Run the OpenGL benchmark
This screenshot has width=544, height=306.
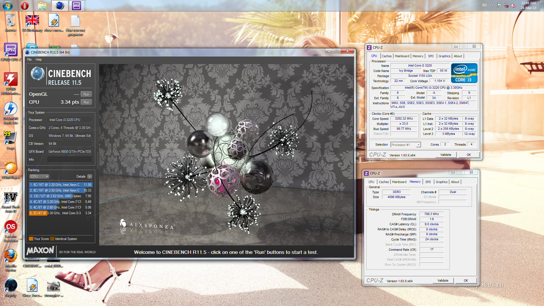(86, 94)
